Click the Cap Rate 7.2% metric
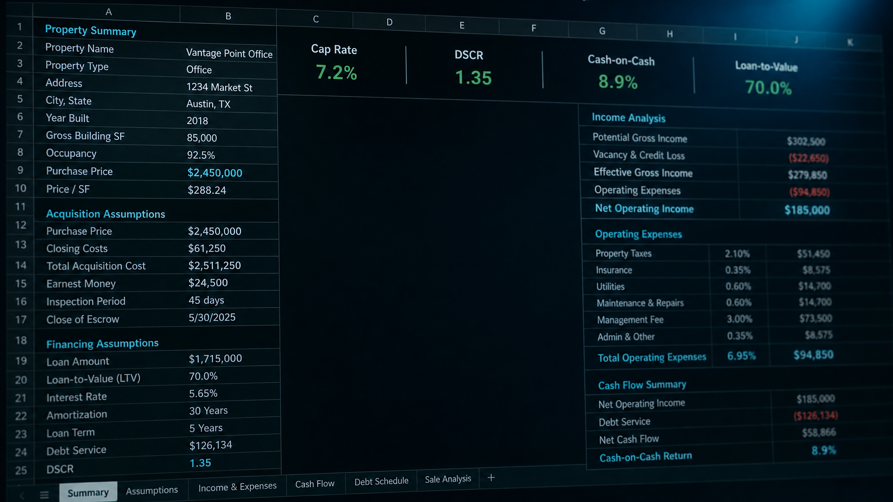Screen dimensions: 893x502 pos(336,72)
